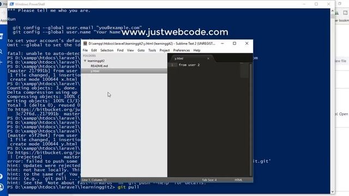Click '*** Please tell me who you are.' line in PowerShell

[49, 10]
